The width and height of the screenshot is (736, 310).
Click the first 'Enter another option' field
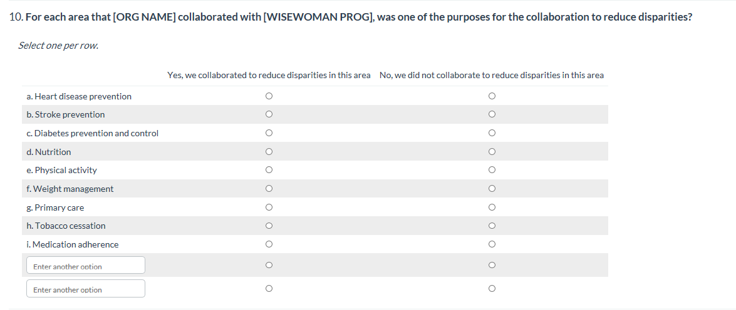coord(86,266)
